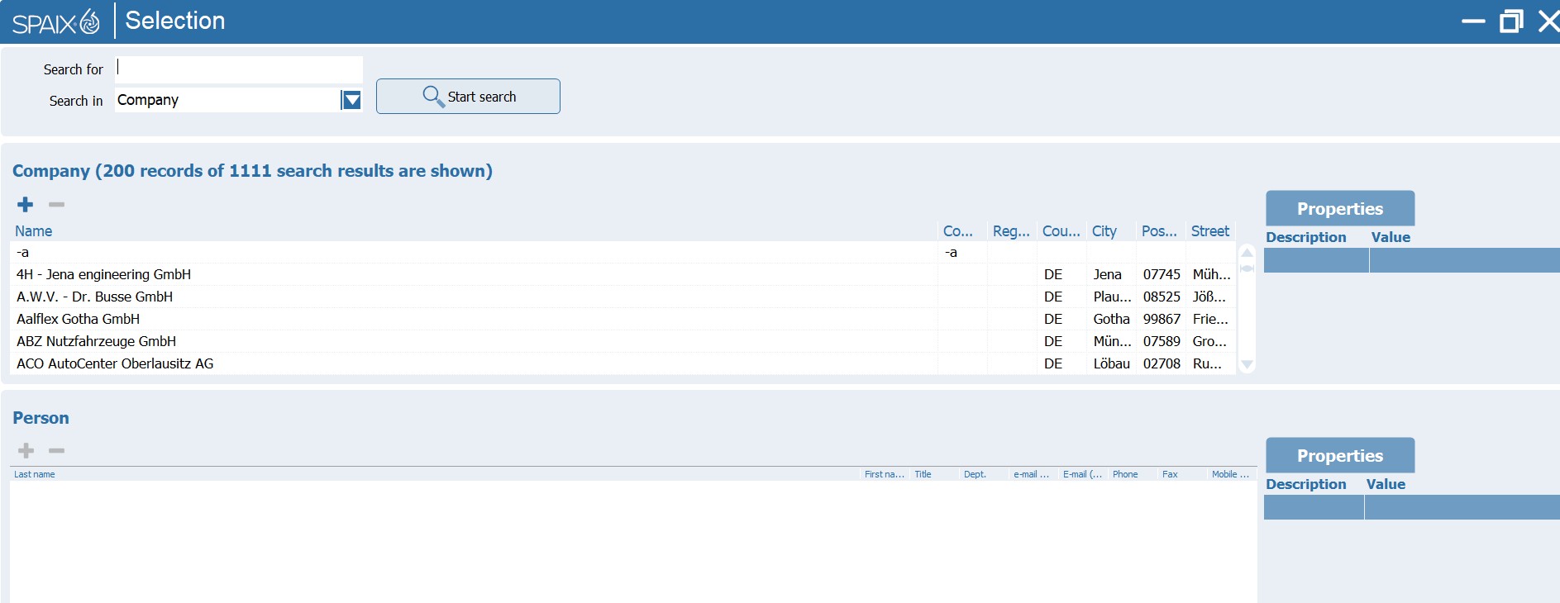
Task: Select company row Aalflex Gotha GmbH
Action: click(x=623, y=319)
